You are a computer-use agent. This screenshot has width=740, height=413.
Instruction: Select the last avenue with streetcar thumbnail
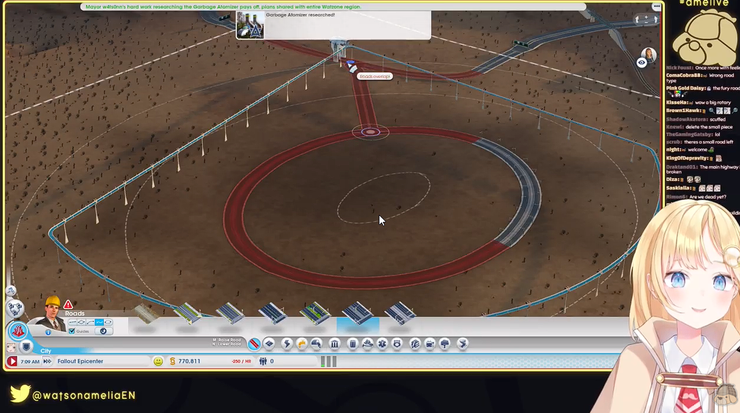pos(400,313)
